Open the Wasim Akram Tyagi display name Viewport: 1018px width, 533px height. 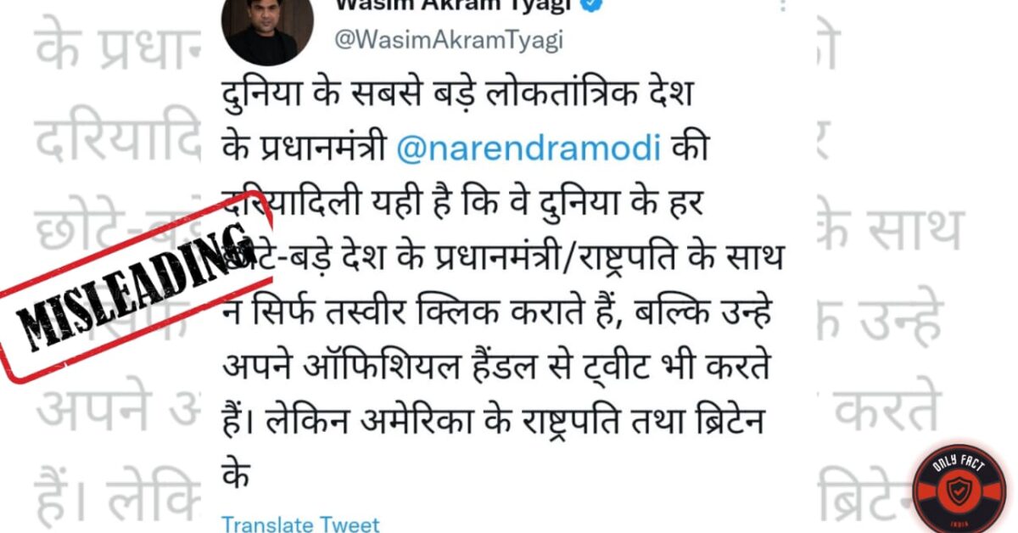pos(449,4)
